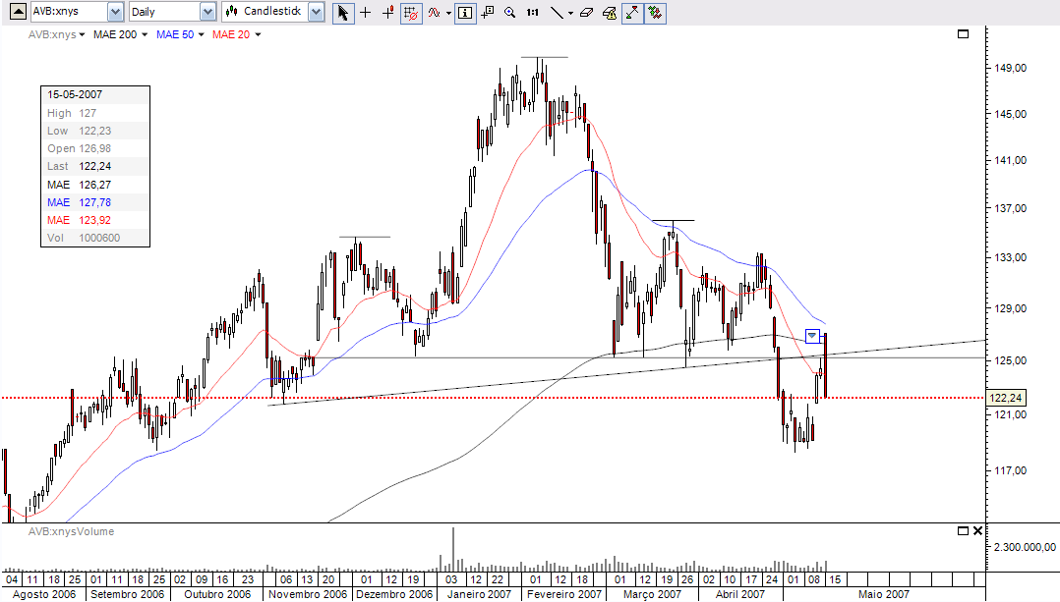This screenshot has height=602, width=1060.
Task: Click the AVB:xnysVolume pane label
Action: 71,532
